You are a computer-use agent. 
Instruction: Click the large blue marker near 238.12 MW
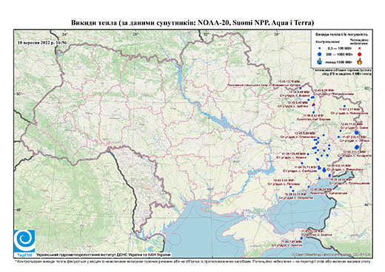coord(356,133)
